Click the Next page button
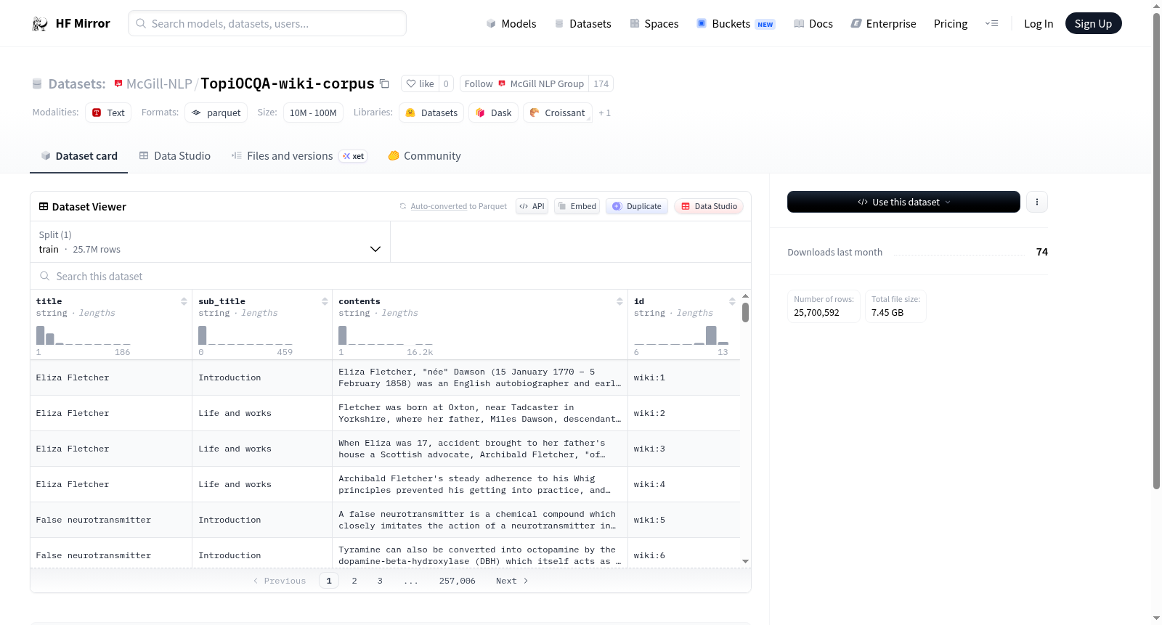1162x625 pixels. [x=512, y=581]
